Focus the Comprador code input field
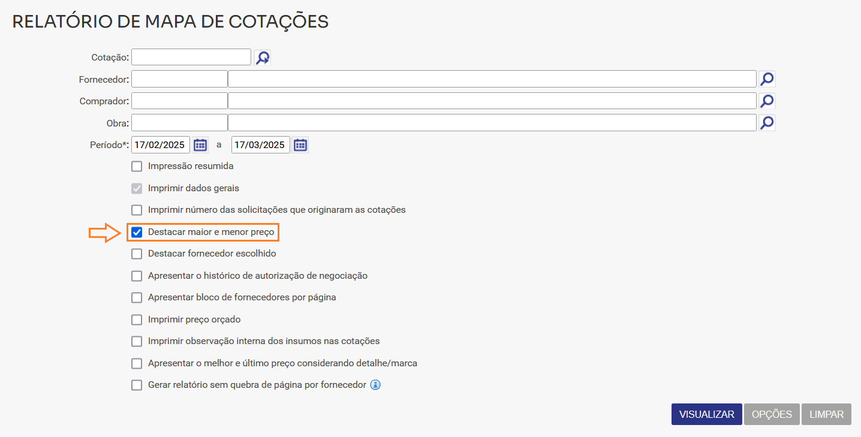 pyautogui.click(x=179, y=101)
